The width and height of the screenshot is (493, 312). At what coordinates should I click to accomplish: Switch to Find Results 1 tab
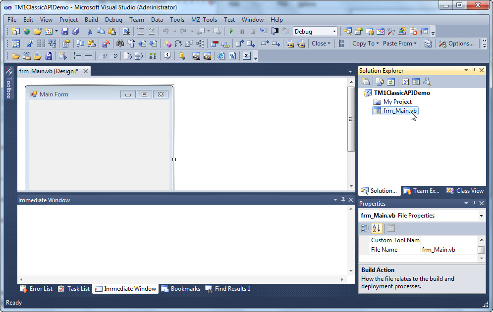click(x=227, y=289)
